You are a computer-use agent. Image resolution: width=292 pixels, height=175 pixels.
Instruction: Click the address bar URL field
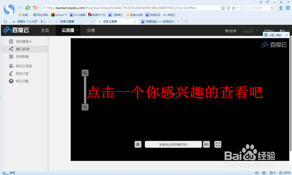tap(130, 8)
